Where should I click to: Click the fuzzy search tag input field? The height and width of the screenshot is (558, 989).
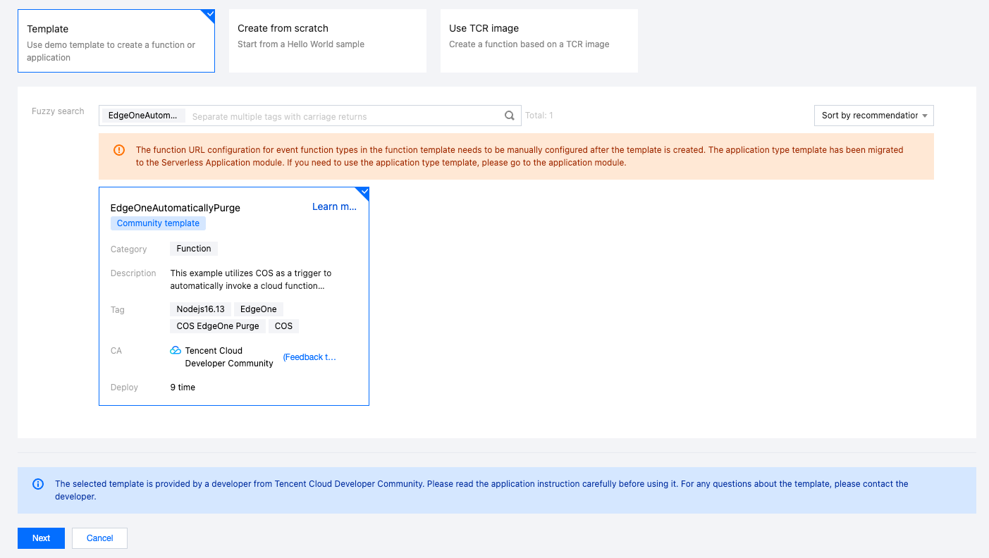point(345,116)
